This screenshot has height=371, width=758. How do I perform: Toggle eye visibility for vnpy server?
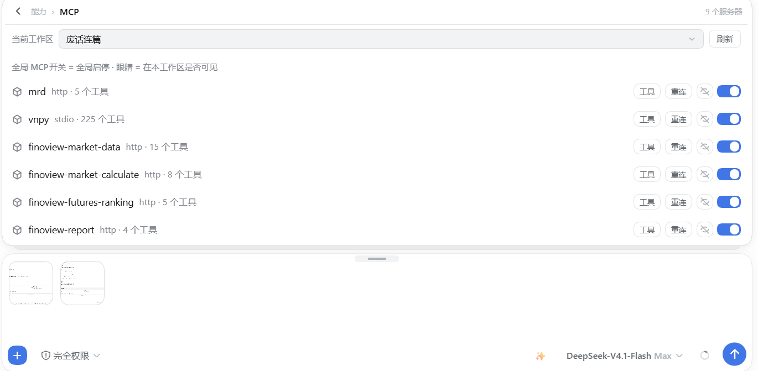[704, 119]
